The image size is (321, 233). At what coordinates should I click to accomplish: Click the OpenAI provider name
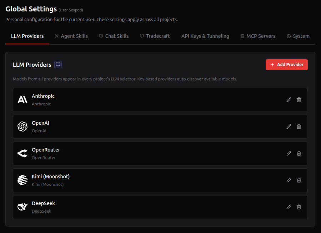point(40,123)
